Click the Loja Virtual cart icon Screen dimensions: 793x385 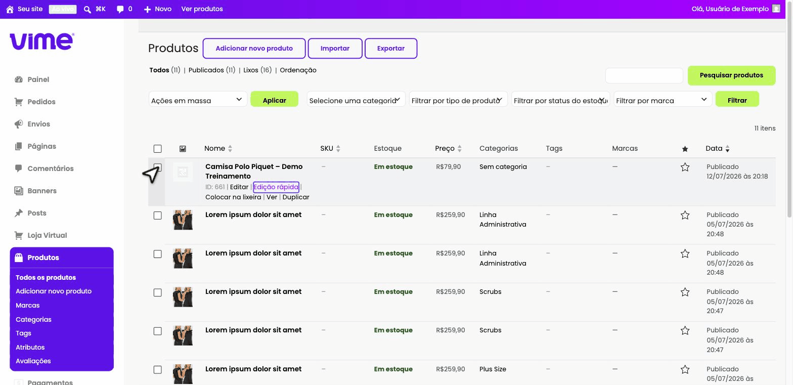tap(19, 235)
